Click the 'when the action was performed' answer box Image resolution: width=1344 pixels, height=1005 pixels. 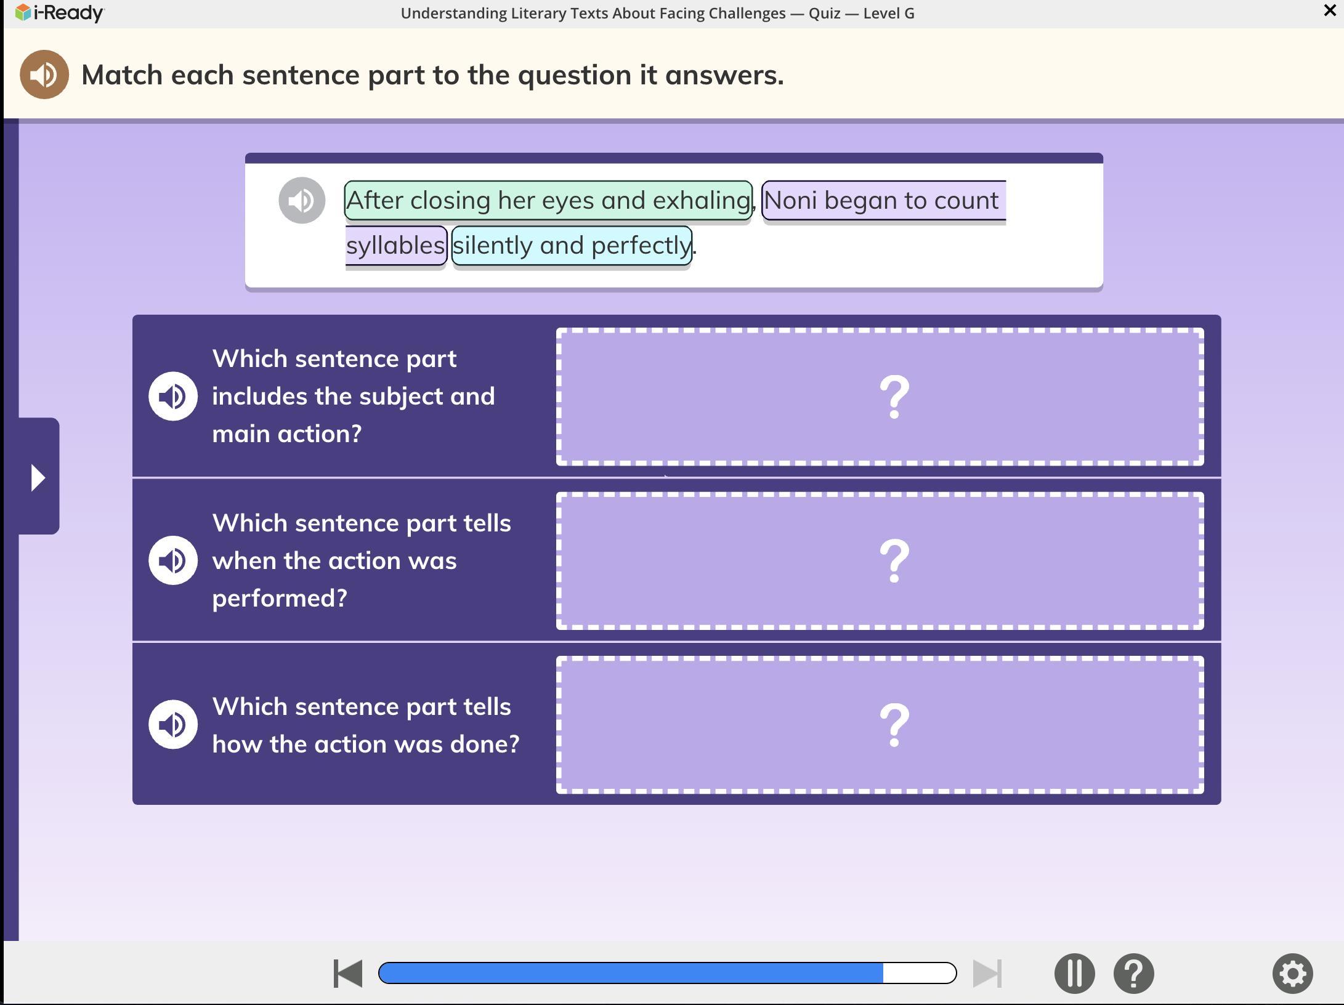880,560
